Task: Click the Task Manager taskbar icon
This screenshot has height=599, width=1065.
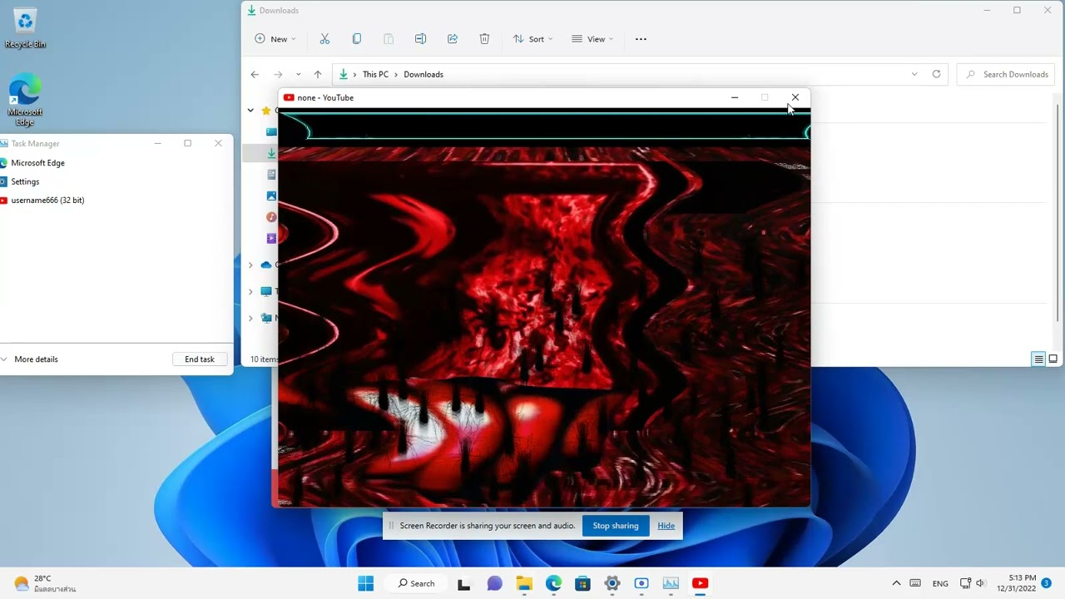Action: 671,583
